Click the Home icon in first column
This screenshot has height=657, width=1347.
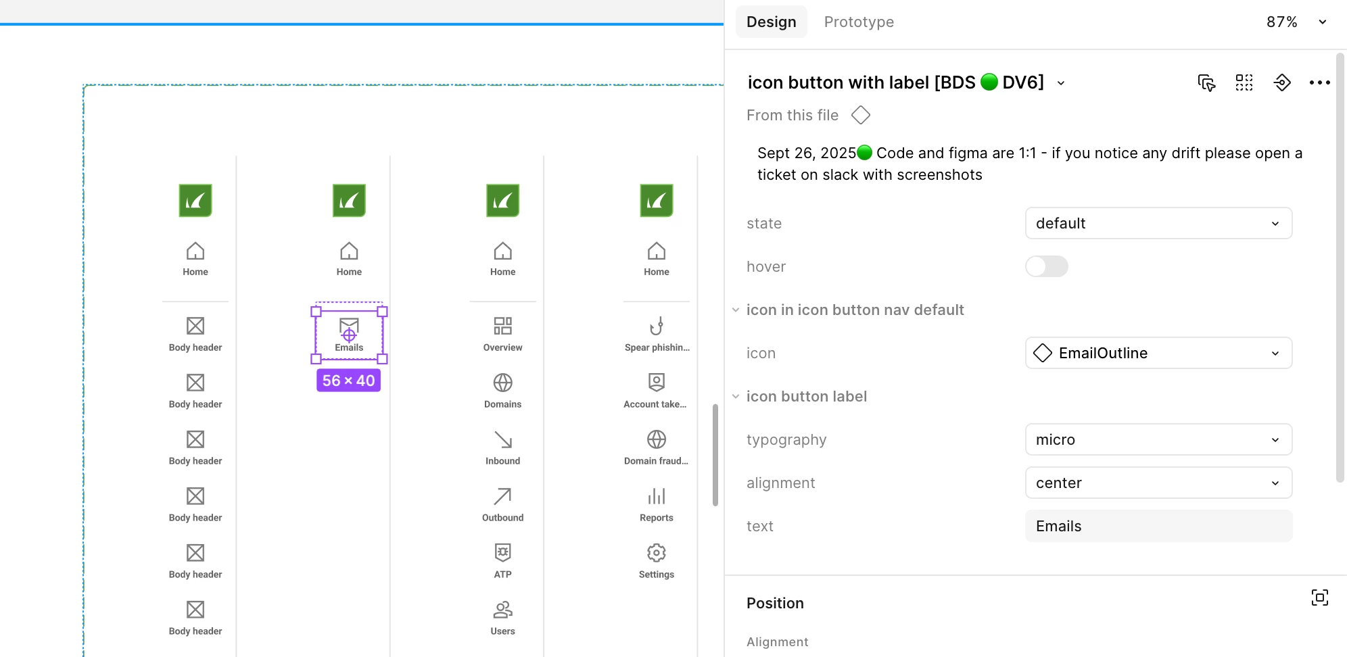click(195, 251)
